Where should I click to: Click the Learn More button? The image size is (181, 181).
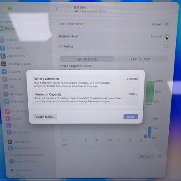[x=45, y=117]
